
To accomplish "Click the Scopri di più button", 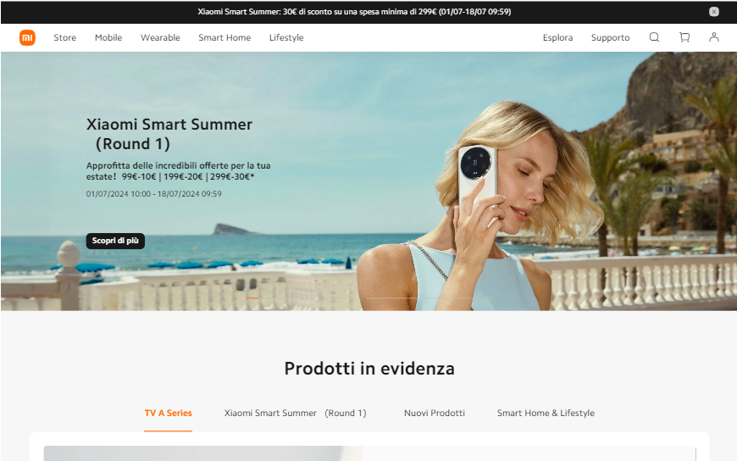I will coord(115,241).
